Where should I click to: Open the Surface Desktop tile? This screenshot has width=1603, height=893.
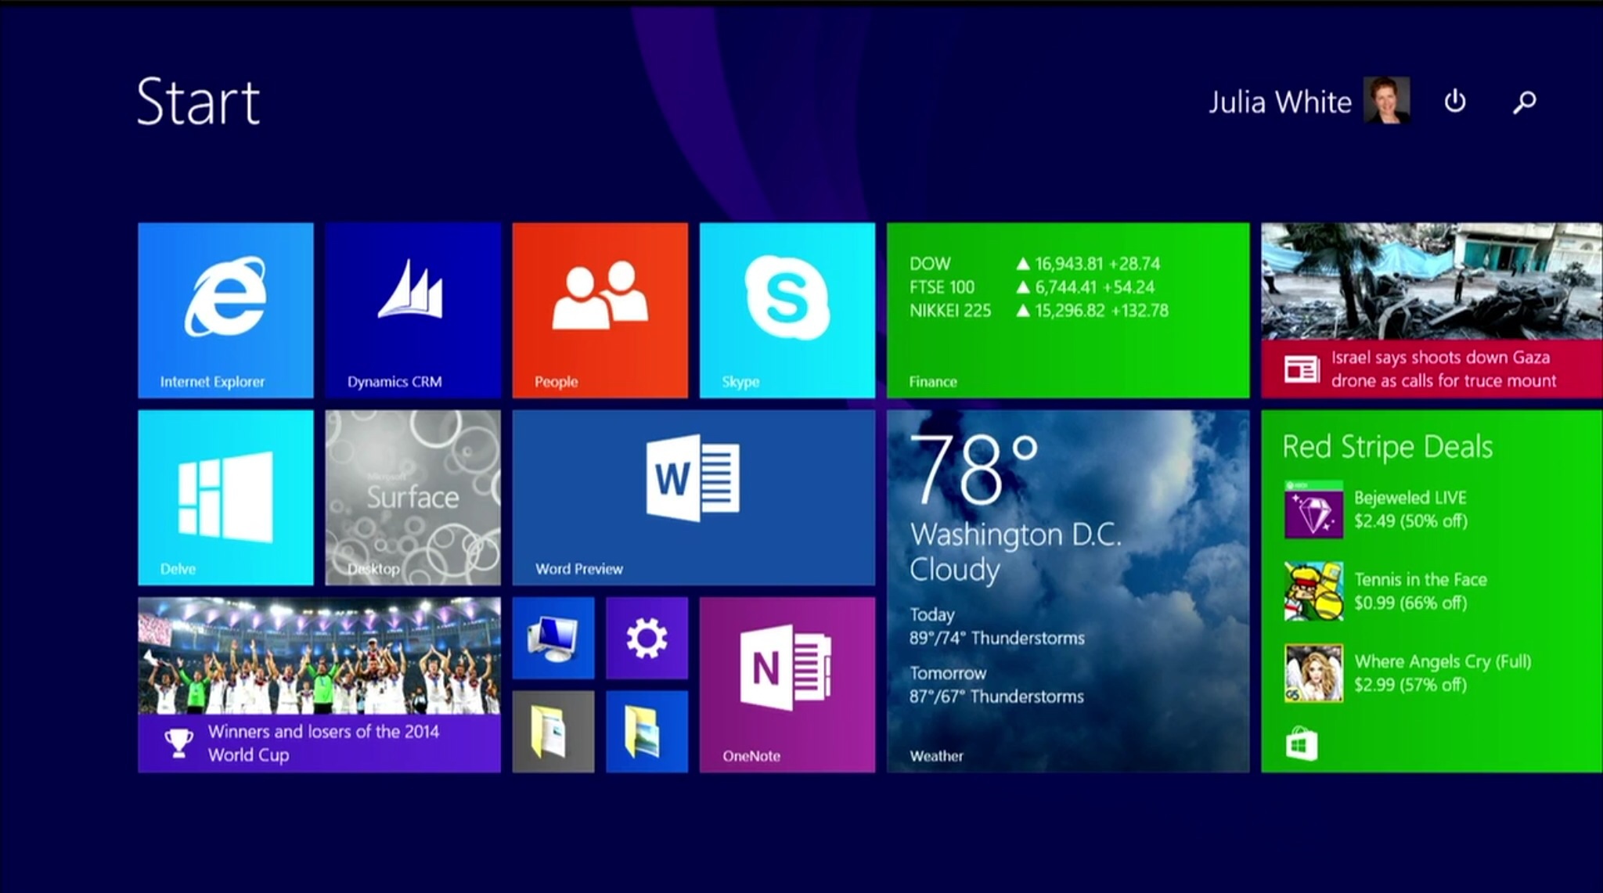[x=412, y=498]
